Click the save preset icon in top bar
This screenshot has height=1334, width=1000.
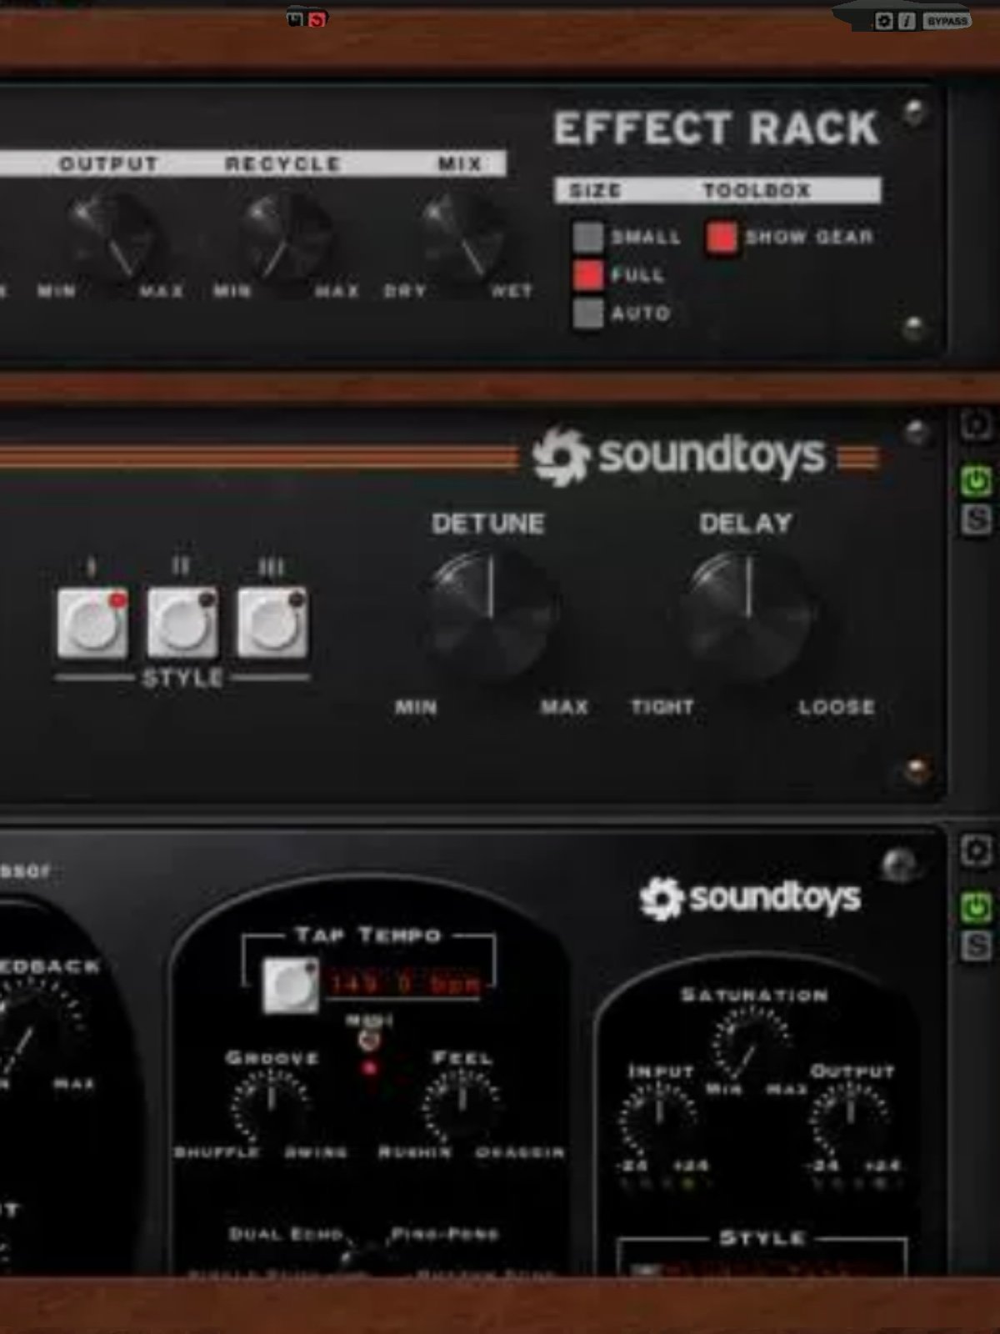pos(297,18)
